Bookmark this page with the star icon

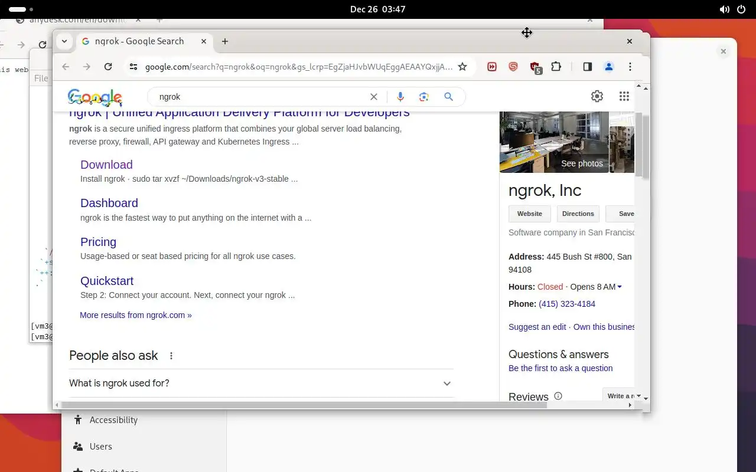[462, 67]
